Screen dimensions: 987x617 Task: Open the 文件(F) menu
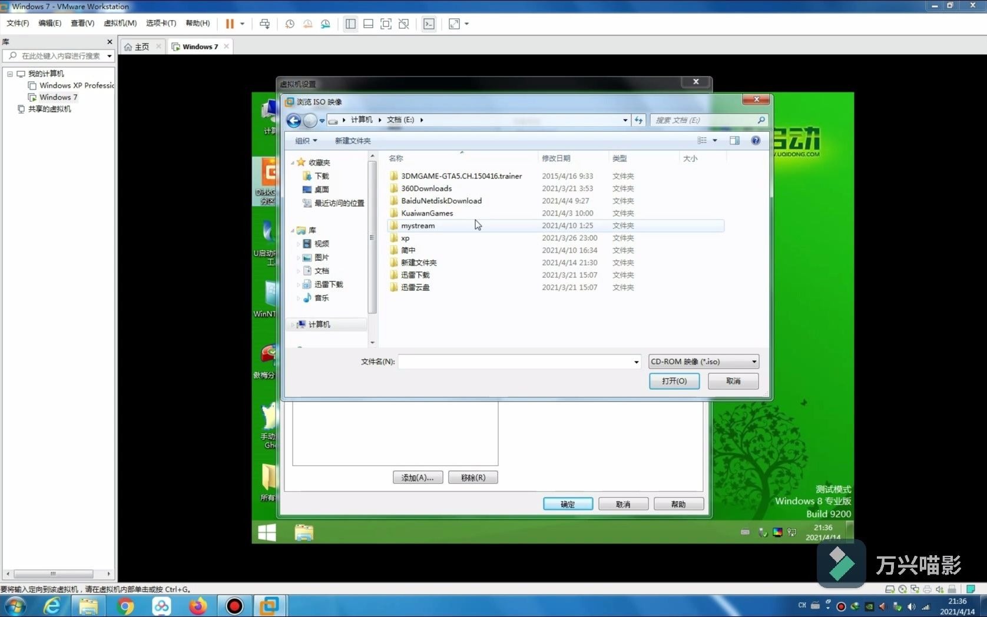point(18,24)
